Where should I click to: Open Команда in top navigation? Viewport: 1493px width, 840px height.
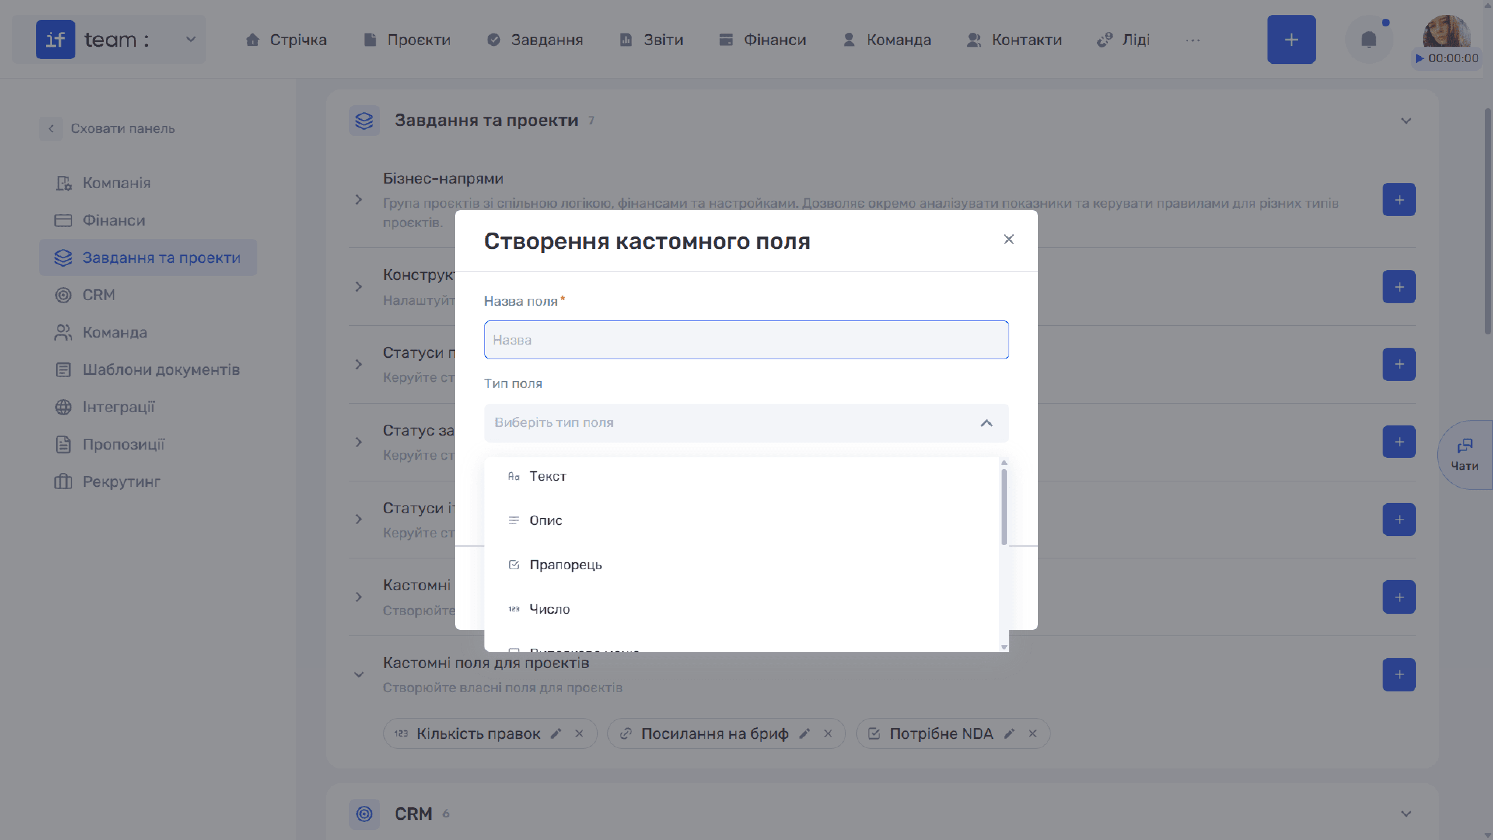point(887,40)
